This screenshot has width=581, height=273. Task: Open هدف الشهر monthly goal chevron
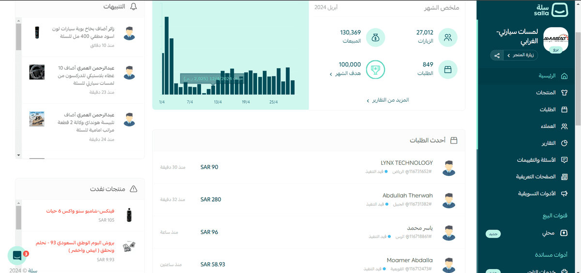tap(332, 74)
